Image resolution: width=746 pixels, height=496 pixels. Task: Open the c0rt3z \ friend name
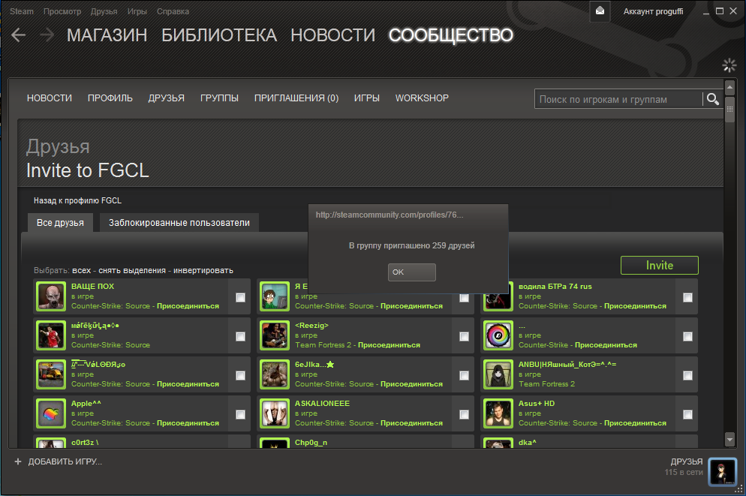pyautogui.click(x=85, y=442)
